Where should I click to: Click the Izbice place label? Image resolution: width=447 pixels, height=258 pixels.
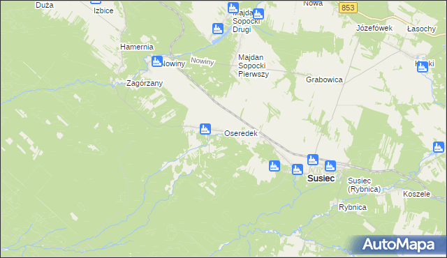tap(103, 11)
